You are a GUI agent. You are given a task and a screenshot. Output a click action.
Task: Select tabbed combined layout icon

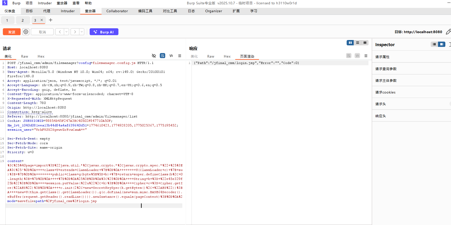pyautogui.click(x=365, y=43)
